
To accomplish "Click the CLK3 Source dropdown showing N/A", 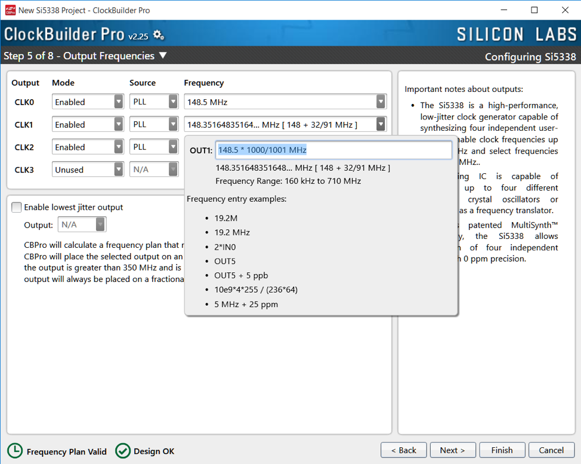I will point(154,170).
